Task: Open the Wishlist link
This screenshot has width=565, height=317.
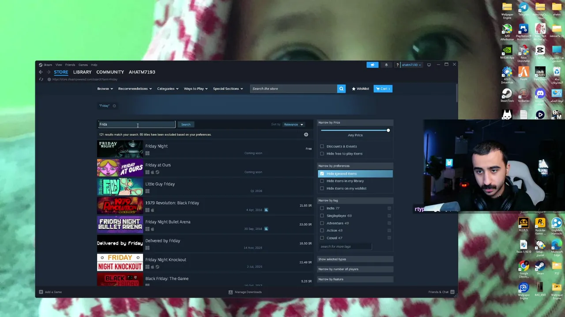Action: point(361,88)
